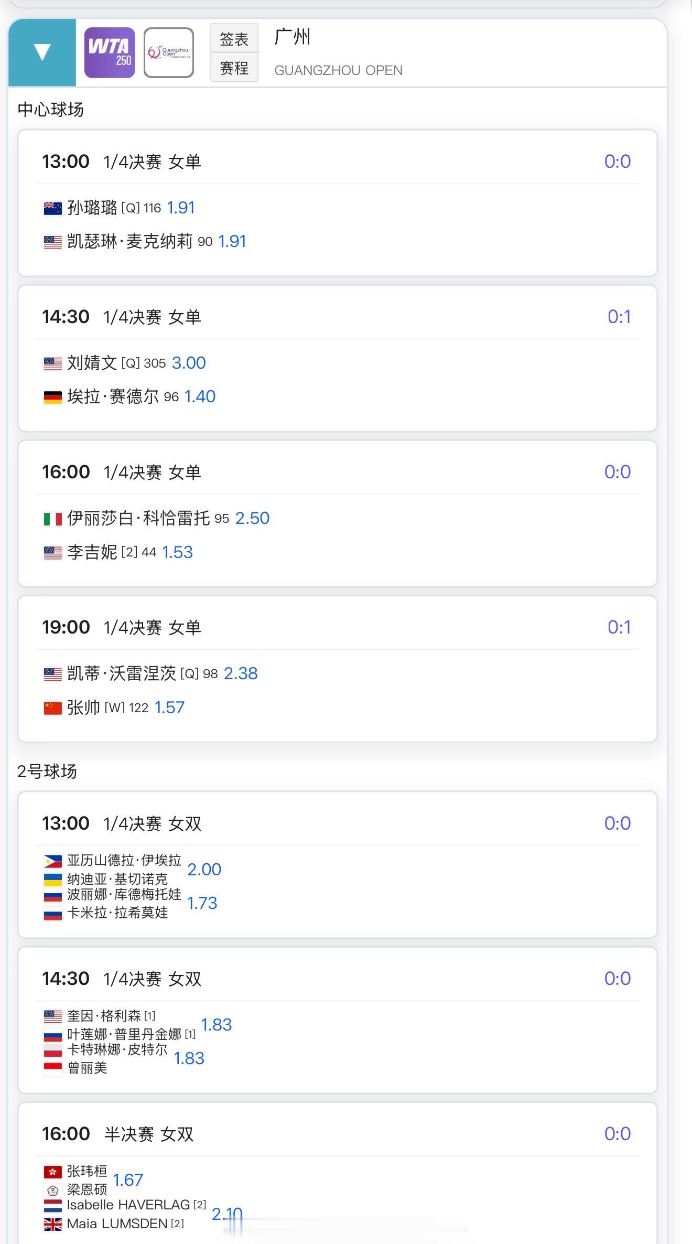Select odds 1.73 for 库德梅托娃 pair

202,903
